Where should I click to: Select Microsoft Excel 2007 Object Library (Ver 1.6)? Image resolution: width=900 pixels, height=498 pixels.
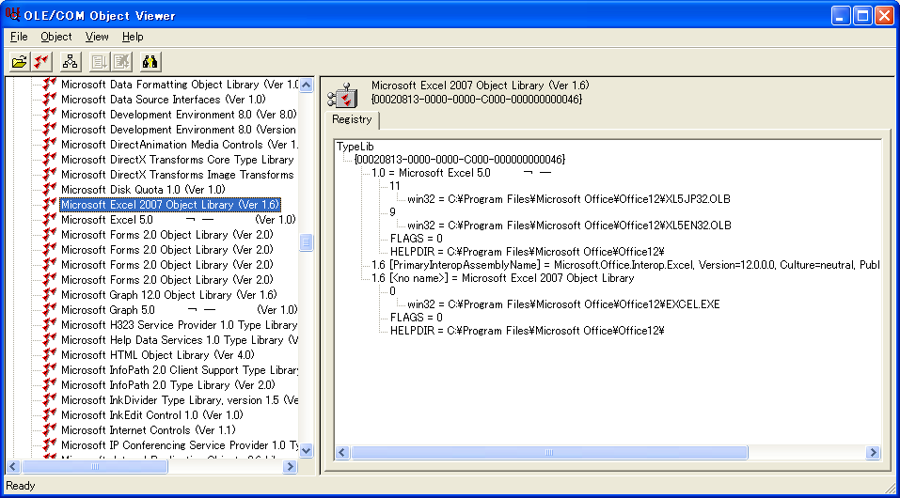pyautogui.click(x=170, y=204)
